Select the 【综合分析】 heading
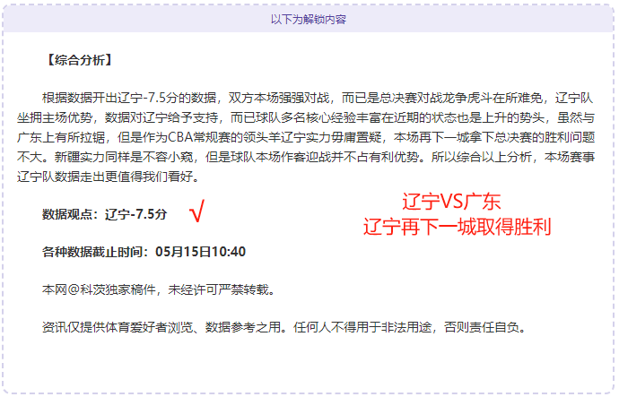The height and width of the screenshot is (397, 619). coord(79,60)
